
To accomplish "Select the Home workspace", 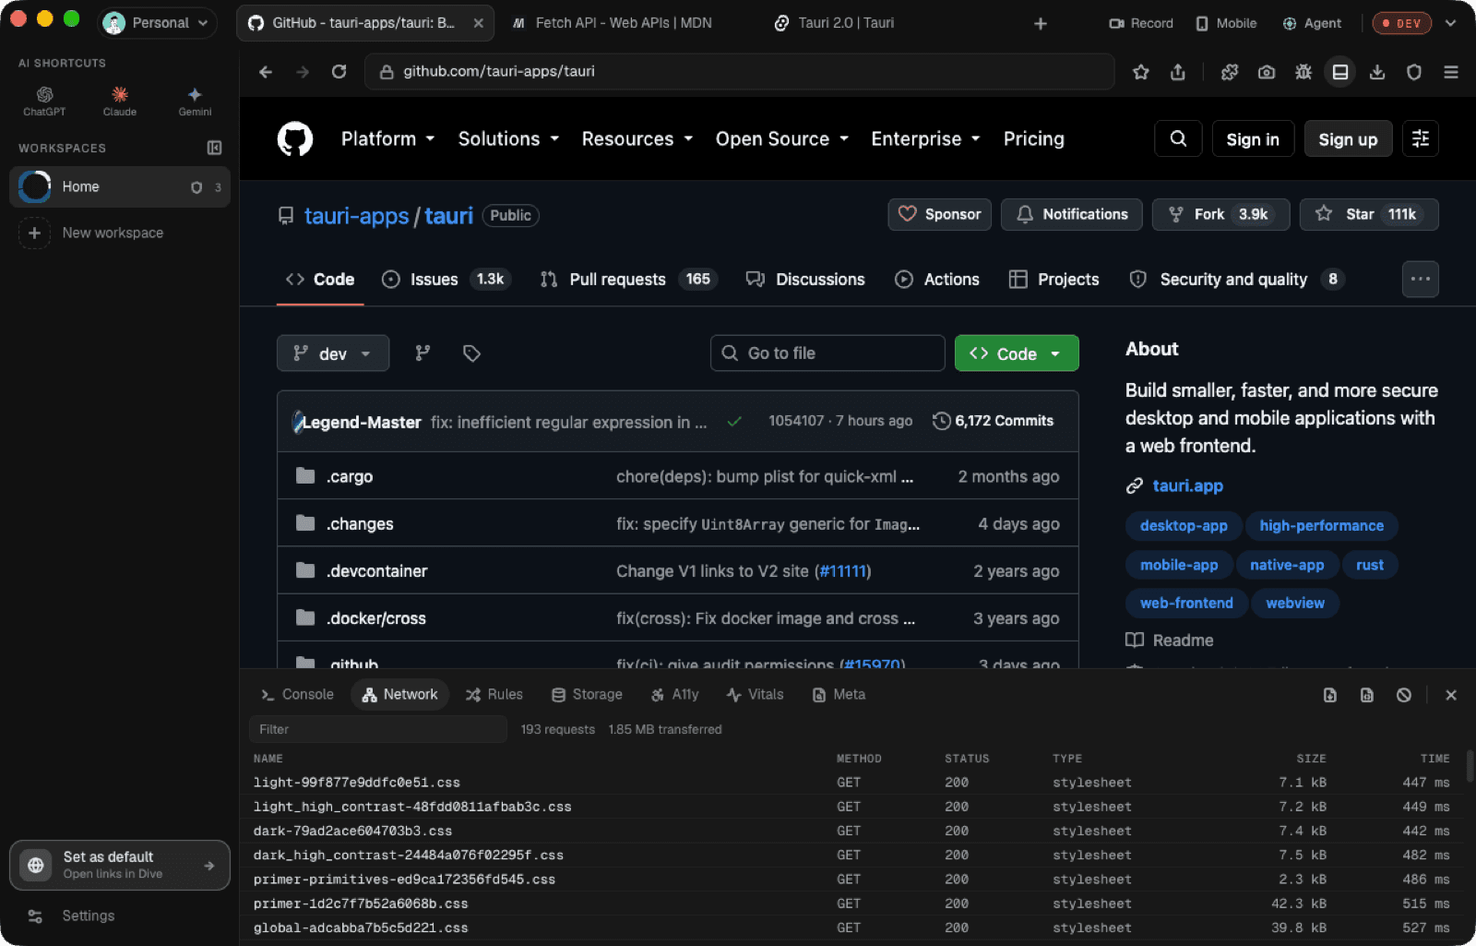I will [x=120, y=187].
